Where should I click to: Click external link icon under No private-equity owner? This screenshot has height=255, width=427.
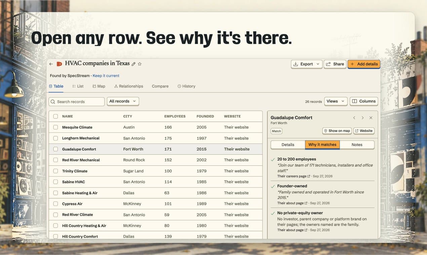pyautogui.click(x=306, y=230)
